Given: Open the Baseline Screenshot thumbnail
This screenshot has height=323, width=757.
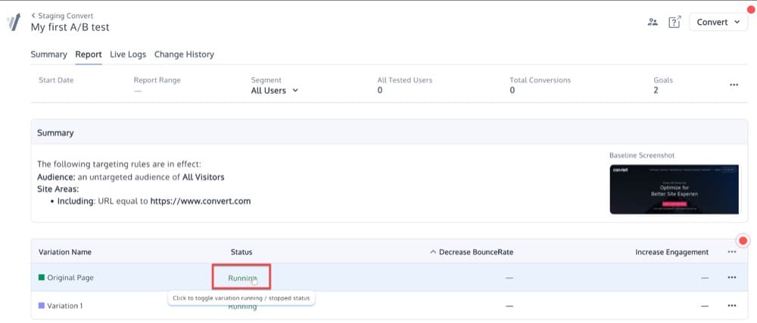Looking at the screenshot, I should [x=673, y=189].
